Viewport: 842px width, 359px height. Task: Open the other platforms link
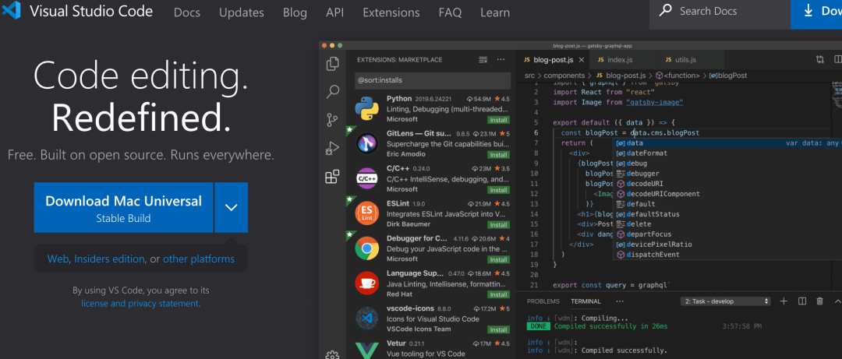[x=199, y=259]
